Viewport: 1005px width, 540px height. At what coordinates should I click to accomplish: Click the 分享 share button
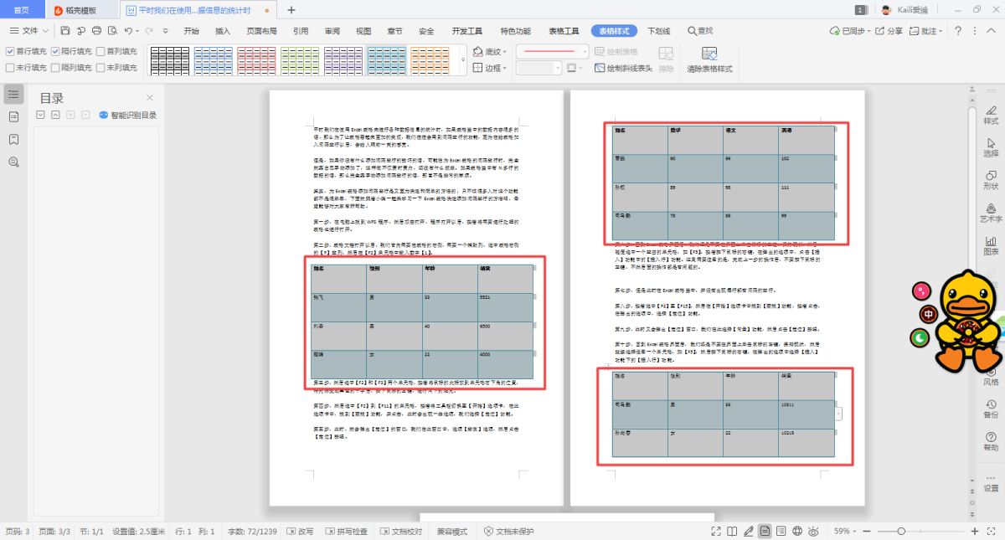click(890, 31)
